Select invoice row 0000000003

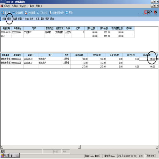tap(79, 63)
